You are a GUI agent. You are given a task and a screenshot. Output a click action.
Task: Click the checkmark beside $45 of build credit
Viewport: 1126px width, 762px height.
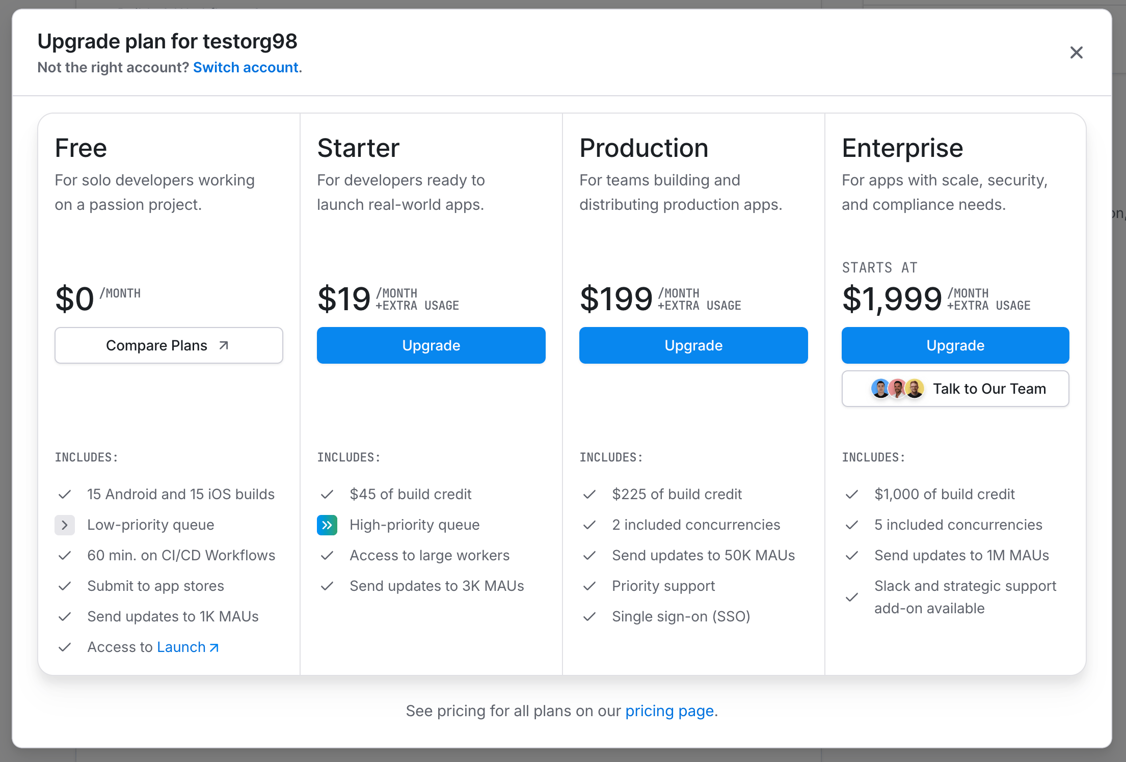[327, 495]
